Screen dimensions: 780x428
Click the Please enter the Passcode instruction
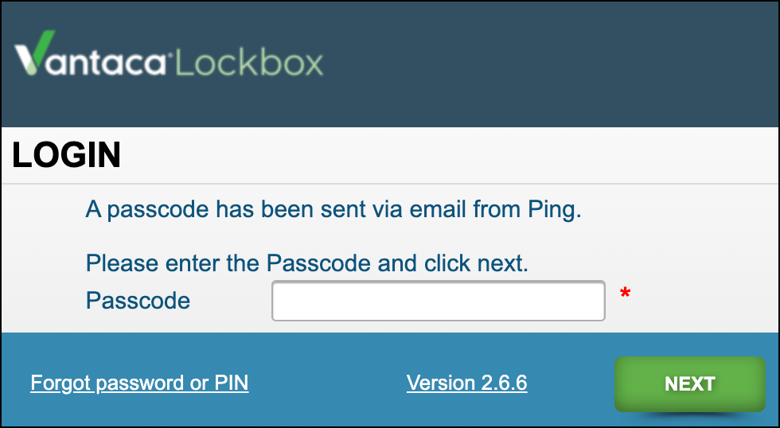tap(306, 263)
